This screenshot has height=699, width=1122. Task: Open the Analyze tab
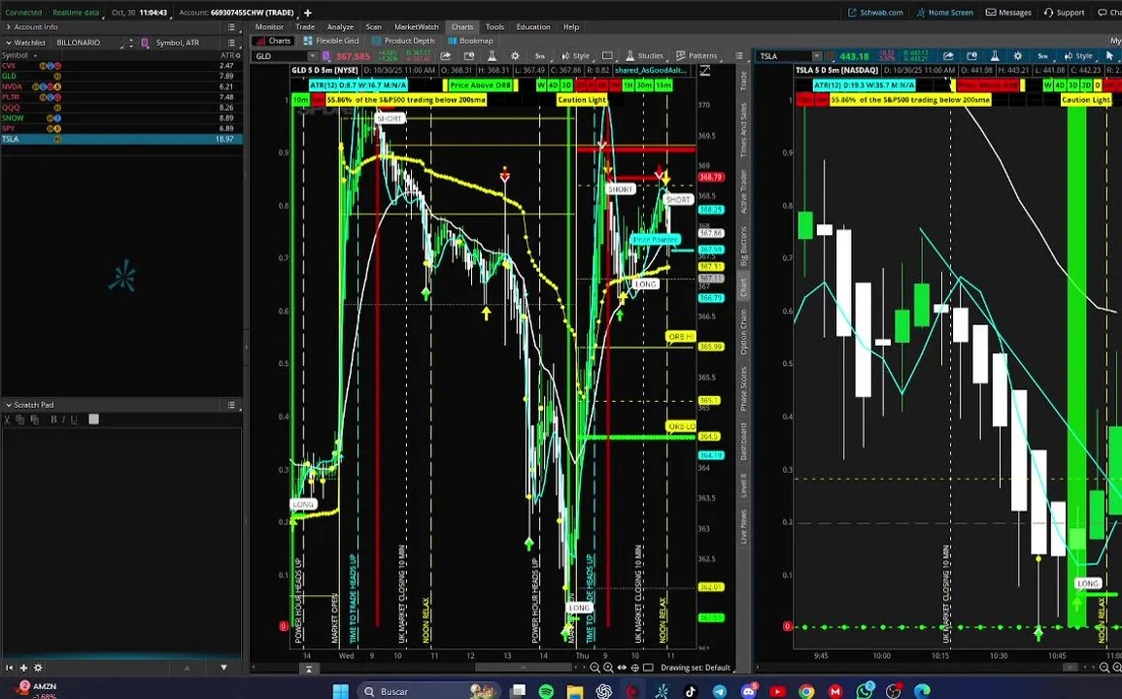[x=340, y=27]
